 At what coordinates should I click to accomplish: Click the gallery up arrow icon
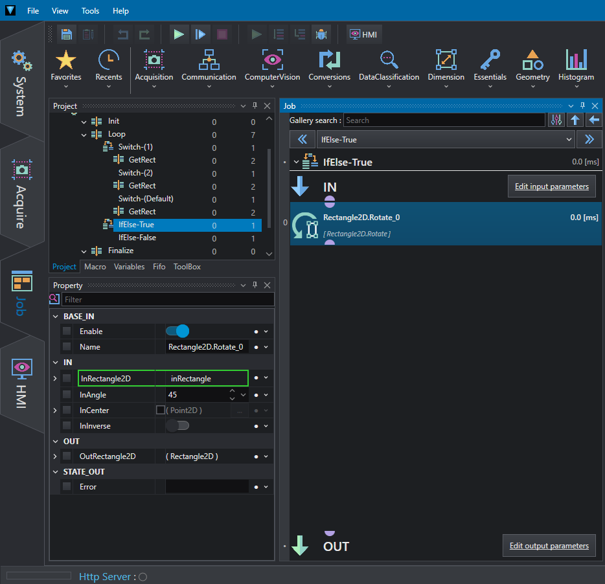click(575, 120)
